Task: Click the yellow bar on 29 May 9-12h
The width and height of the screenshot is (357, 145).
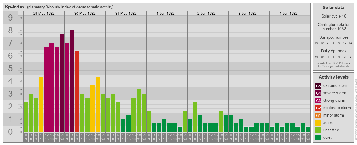Action: coord(41,105)
